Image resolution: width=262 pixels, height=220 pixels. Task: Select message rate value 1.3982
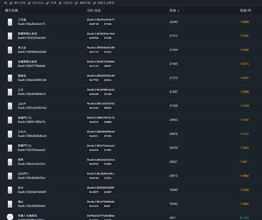tap(244, 204)
